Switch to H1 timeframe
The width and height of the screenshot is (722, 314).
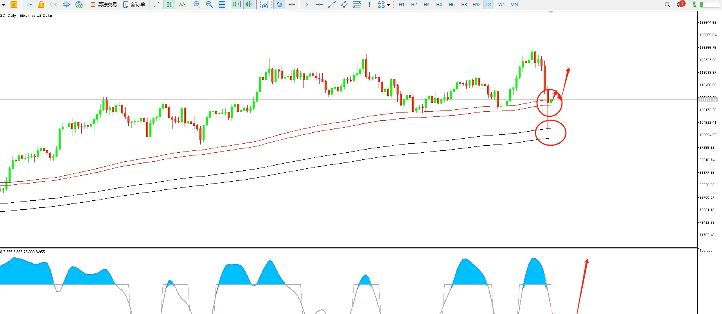click(x=401, y=5)
